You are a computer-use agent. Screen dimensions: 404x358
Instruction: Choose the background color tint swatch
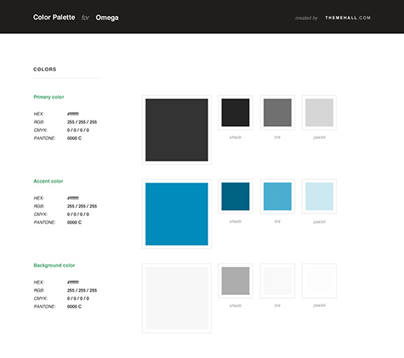tap(277, 280)
